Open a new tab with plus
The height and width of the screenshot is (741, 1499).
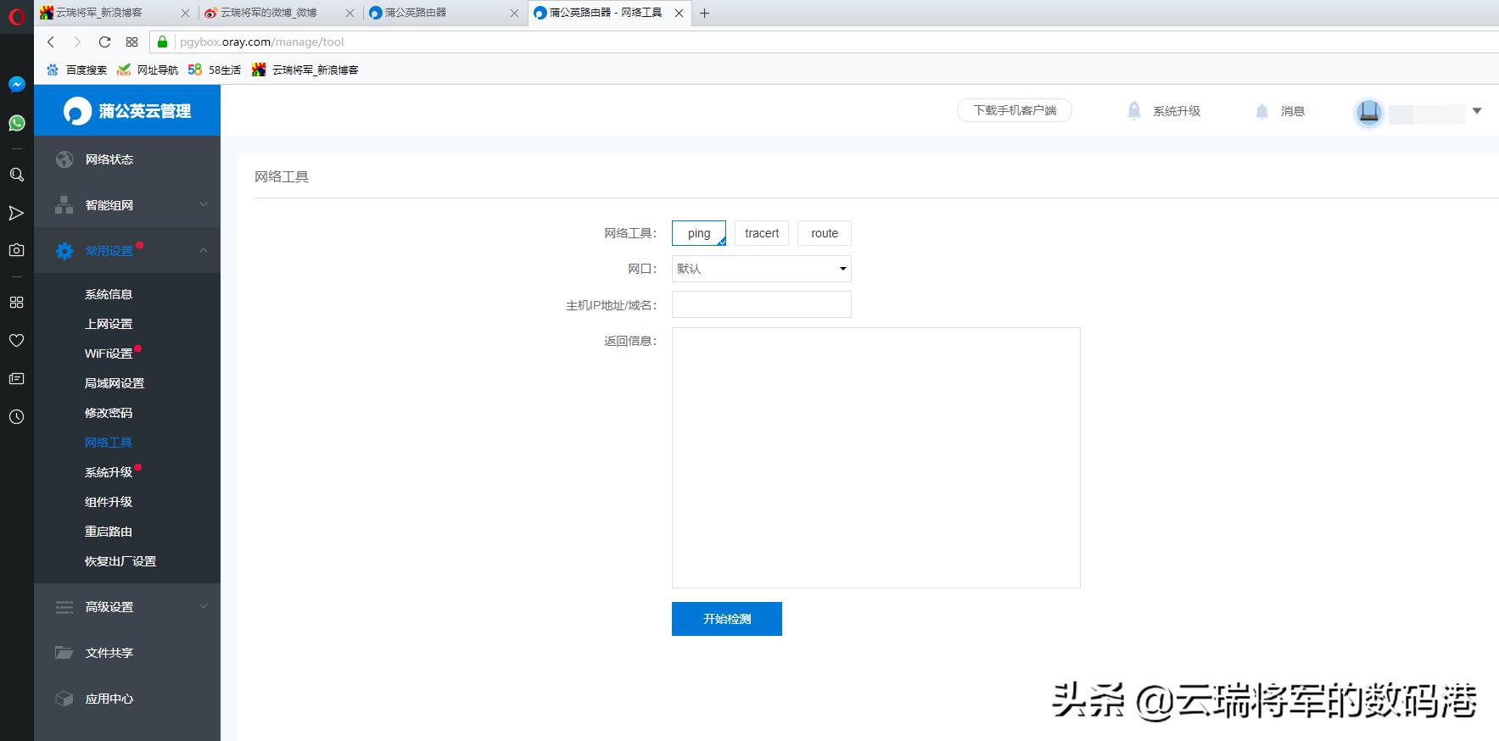(x=704, y=13)
